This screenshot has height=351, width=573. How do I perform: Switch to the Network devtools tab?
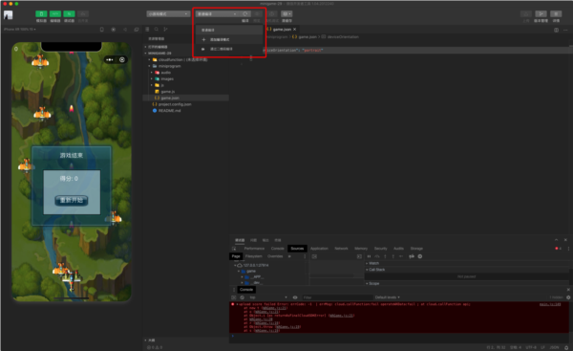(341, 249)
